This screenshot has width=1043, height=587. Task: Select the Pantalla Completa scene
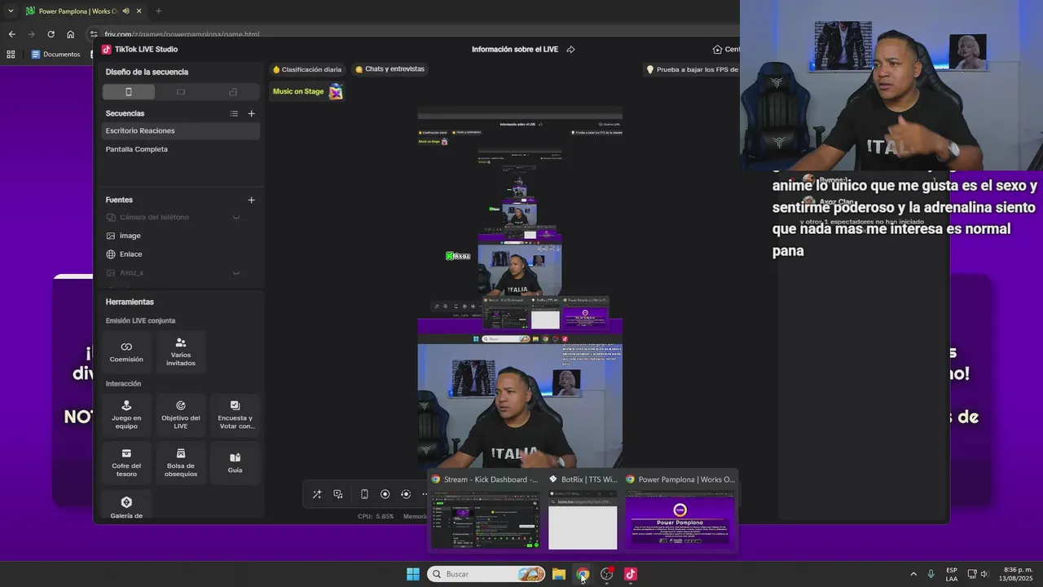click(x=180, y=149)
